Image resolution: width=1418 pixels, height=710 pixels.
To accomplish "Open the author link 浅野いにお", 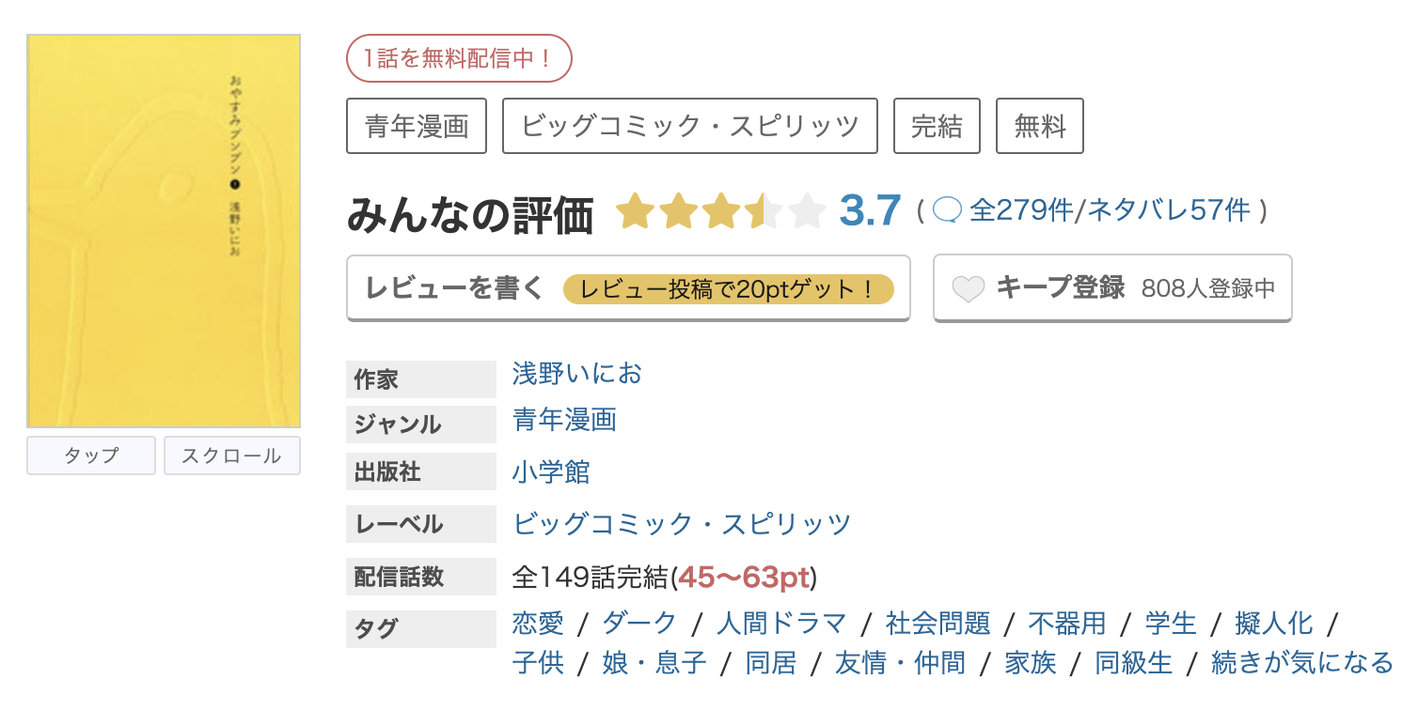I will pos(576,373).
